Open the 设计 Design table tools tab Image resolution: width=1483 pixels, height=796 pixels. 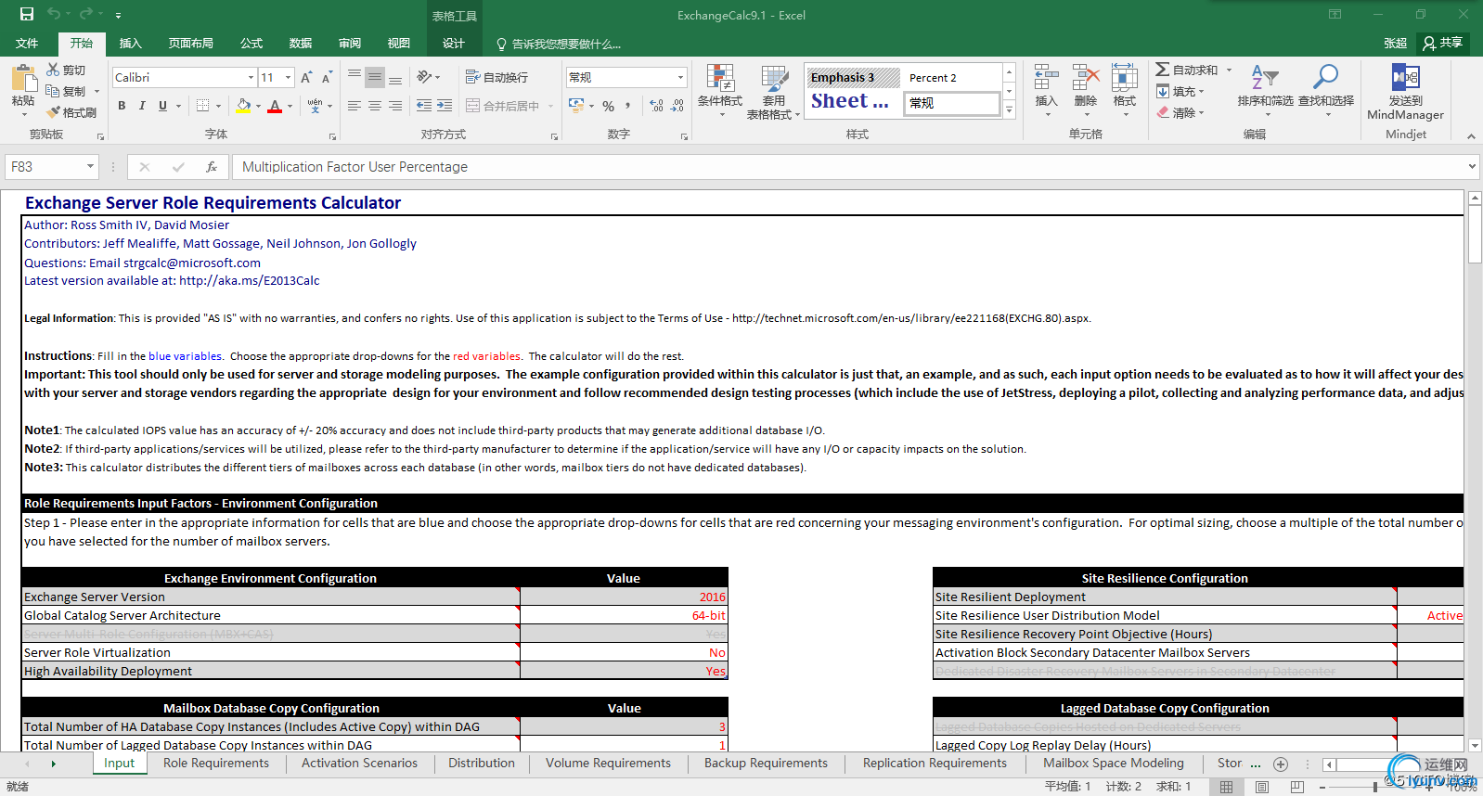pyautogui.click(x=454, y=43)
